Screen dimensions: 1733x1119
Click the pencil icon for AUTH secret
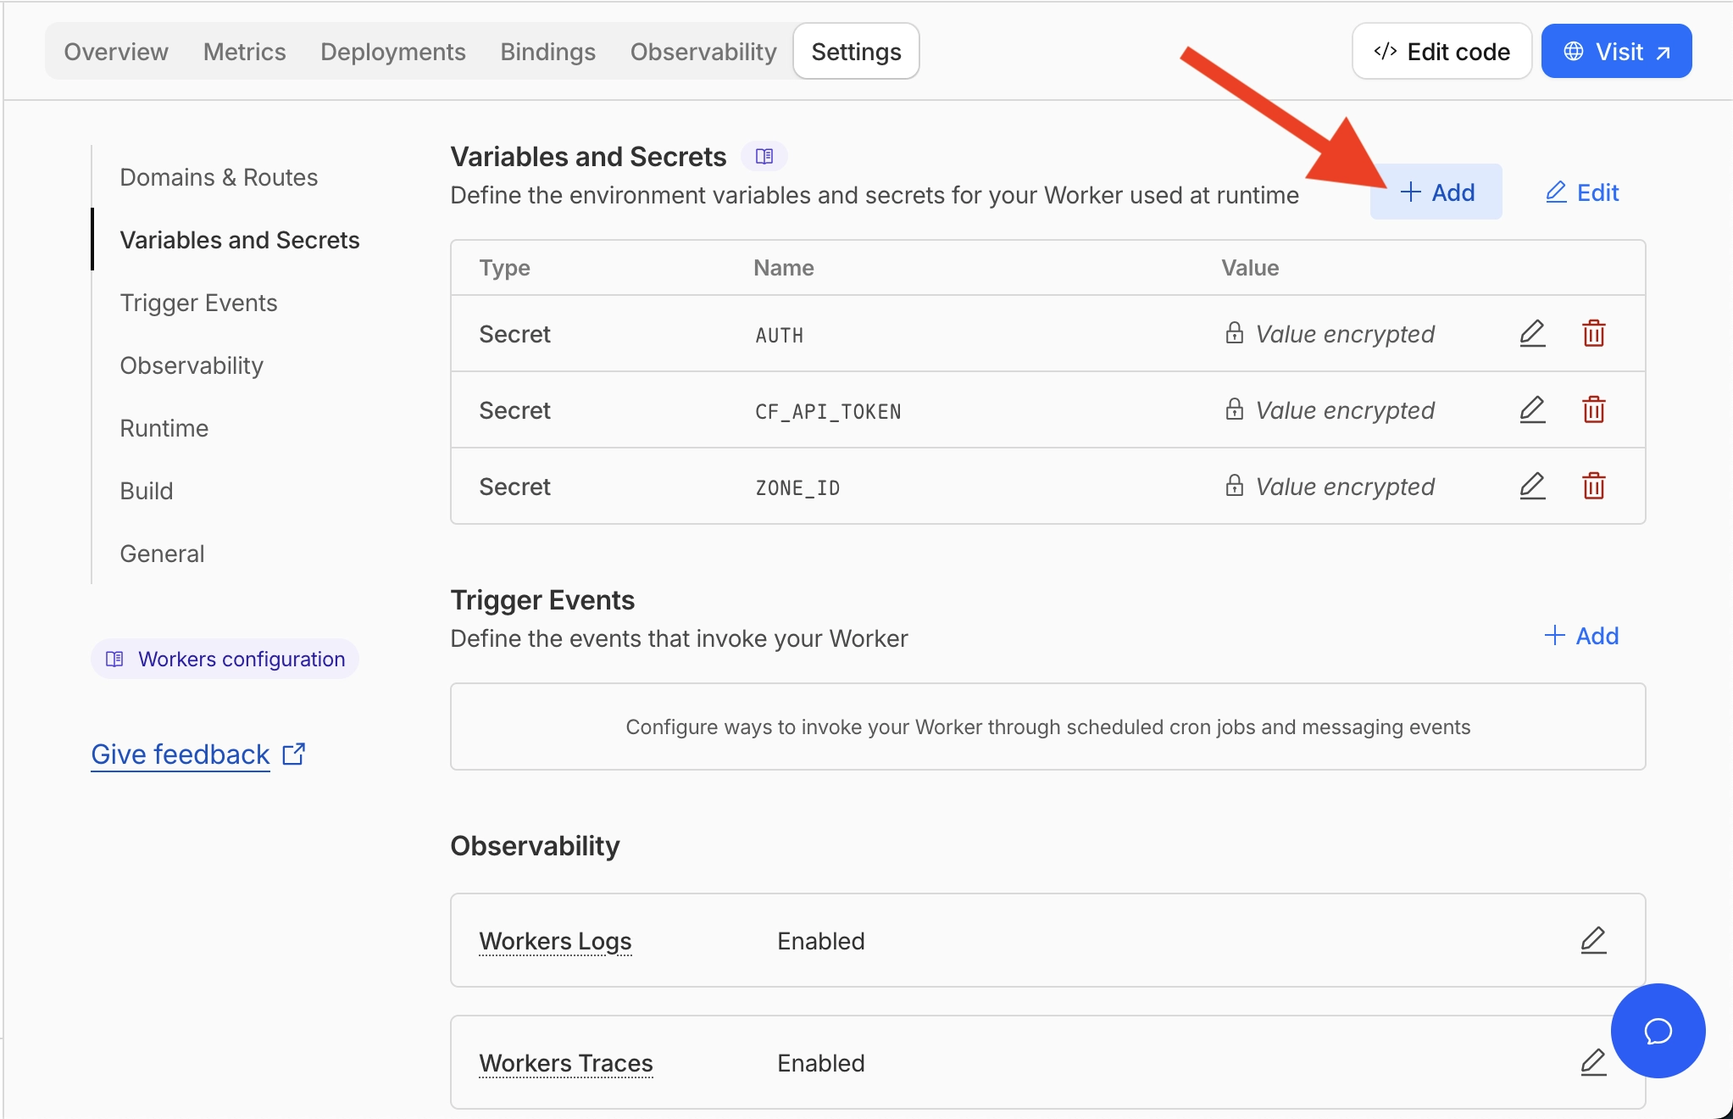point(1532,333)
